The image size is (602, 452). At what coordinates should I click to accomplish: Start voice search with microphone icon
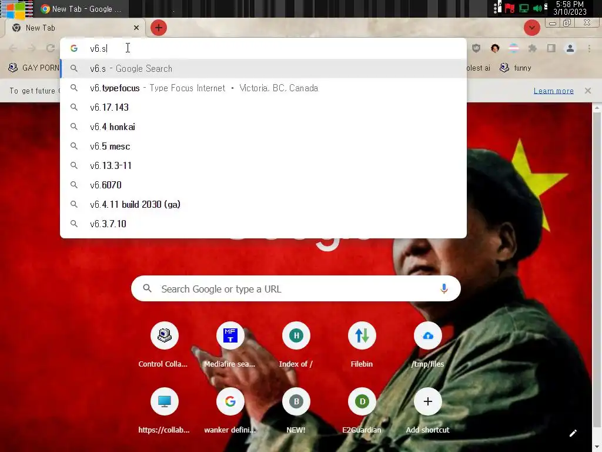444,288
